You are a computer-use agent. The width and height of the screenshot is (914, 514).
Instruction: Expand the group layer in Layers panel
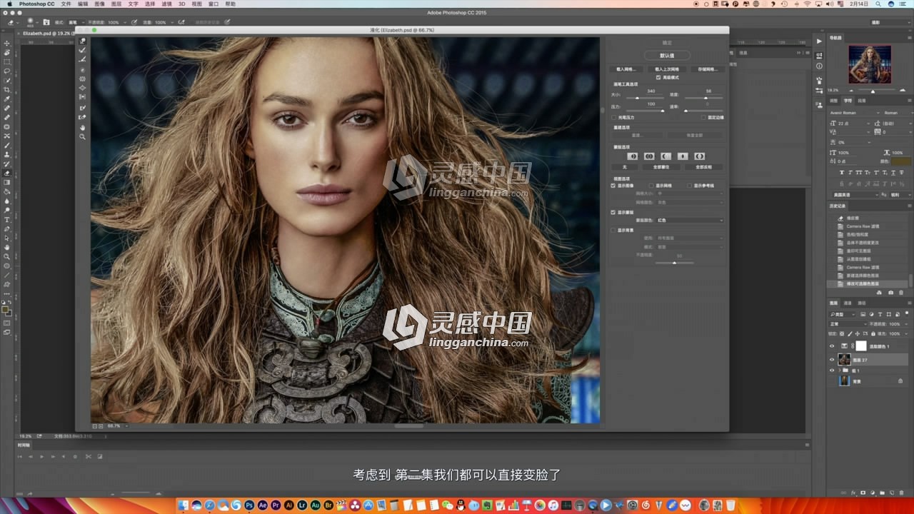[x=840, y=371]
